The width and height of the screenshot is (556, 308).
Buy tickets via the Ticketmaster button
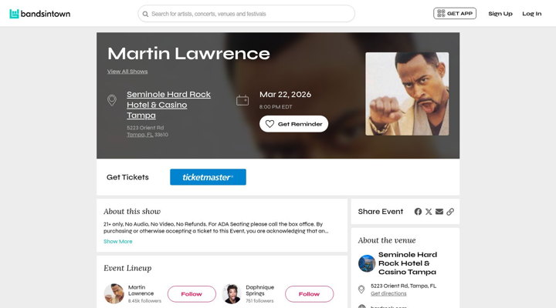click(x=208, y=177)
